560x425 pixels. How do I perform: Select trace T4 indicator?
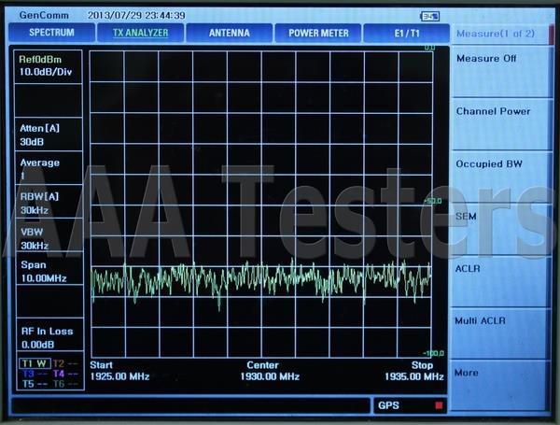click(65, 374)
